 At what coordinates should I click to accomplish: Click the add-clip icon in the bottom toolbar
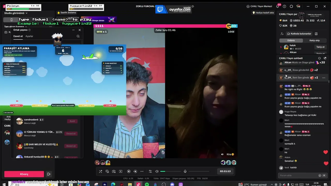pyautogui.click(x=121, y=171)
